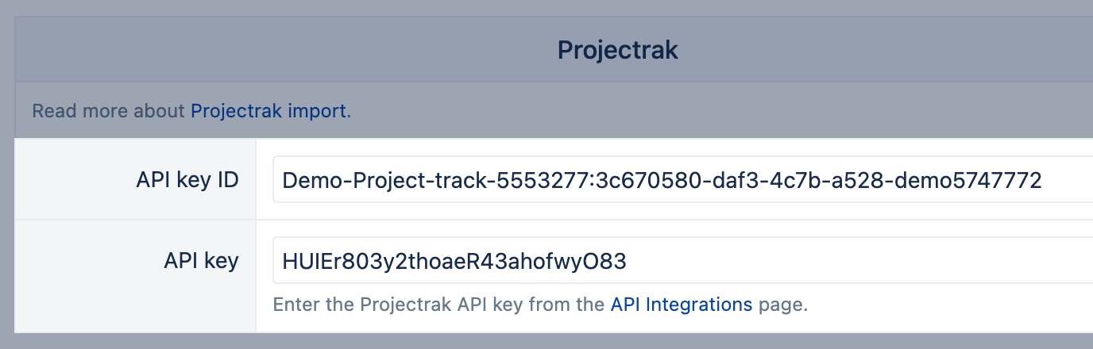Click the word "page." in the hint text

[x=782, y=305]
